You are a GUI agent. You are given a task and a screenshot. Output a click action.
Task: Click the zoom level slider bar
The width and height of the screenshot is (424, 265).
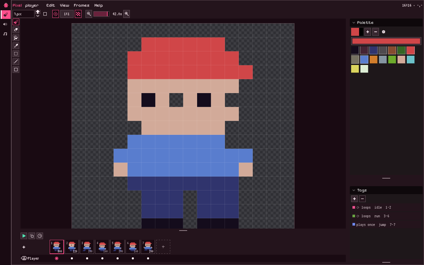coord(101,14)
